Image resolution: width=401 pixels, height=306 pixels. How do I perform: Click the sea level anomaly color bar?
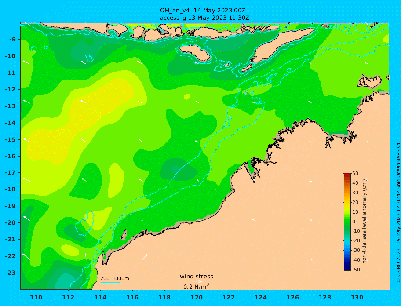pyautogui.click(x=347, y=222)
